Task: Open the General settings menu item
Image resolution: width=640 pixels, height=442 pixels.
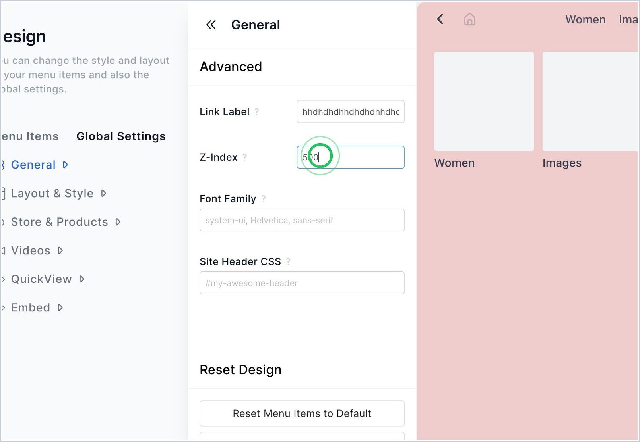Action: pyautogui.click(x=33, y=165)
